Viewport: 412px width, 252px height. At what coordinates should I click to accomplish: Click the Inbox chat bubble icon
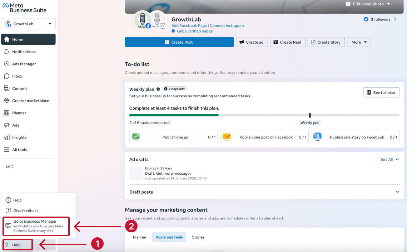6,76
